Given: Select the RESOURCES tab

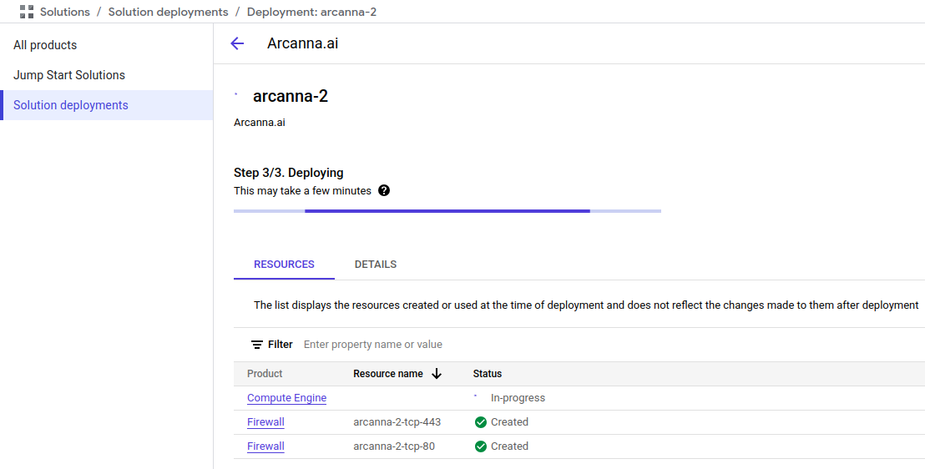Looking at the screenshot, I should point(284,265).
